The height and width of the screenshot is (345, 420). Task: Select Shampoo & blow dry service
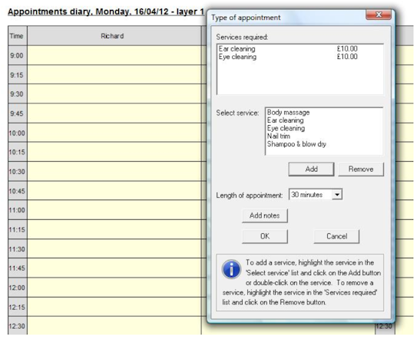[x=296, y=144]
